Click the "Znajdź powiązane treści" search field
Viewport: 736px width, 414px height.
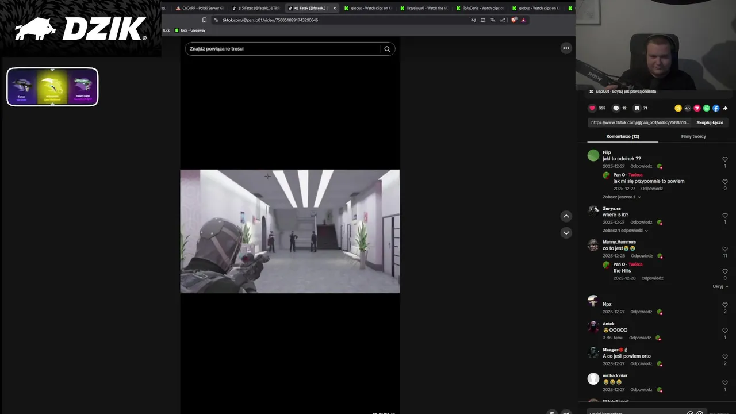(x=284, y=49)
